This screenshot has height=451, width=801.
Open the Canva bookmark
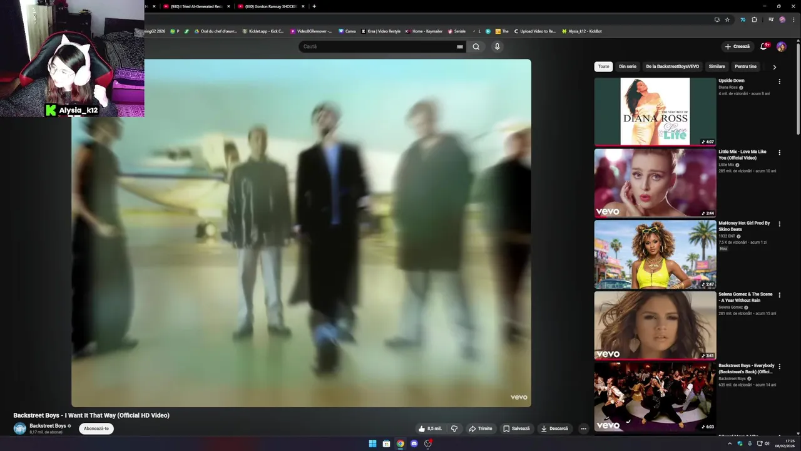(347, 31)
